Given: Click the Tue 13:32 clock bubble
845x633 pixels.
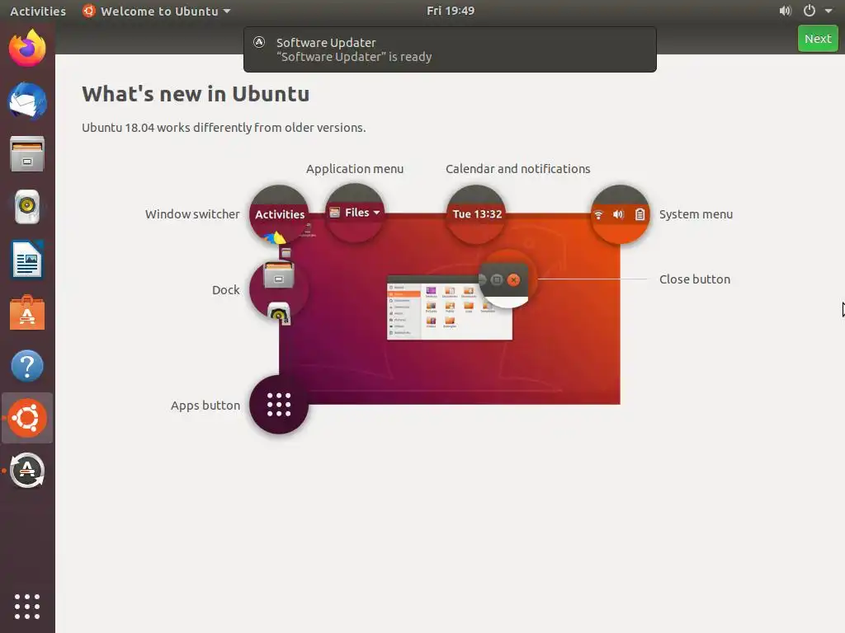Looking at the screenshot, I should 476,214.
